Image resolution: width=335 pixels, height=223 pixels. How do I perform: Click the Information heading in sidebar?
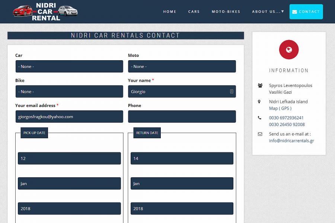tap(289, 70)
